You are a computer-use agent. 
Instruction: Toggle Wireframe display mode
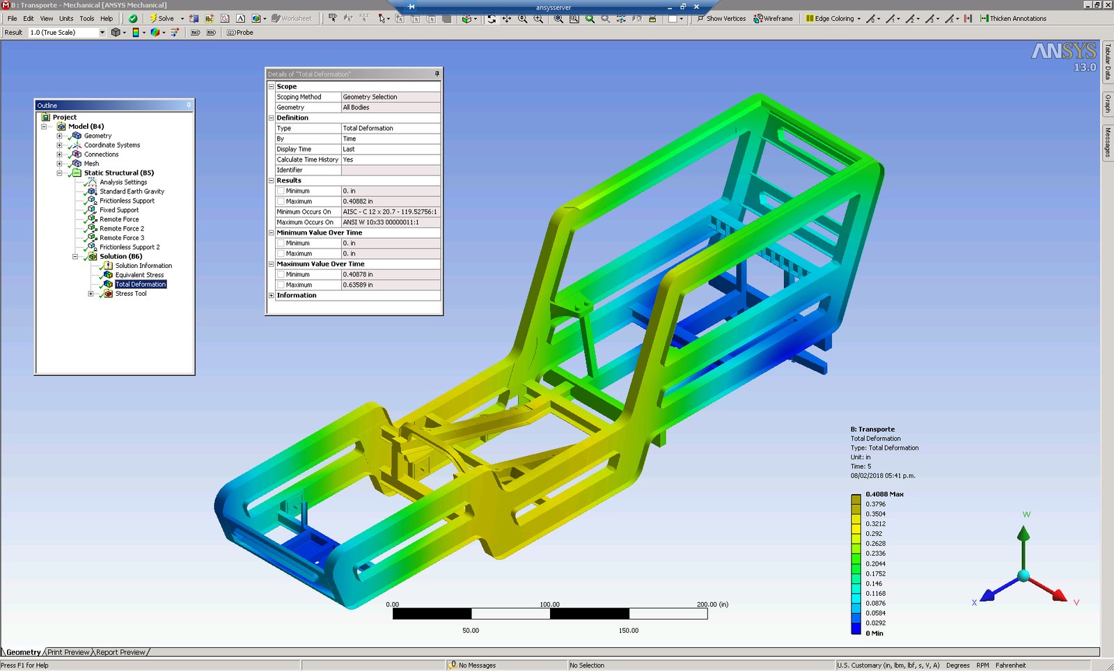pyautogui.click(x=773, y=19)
